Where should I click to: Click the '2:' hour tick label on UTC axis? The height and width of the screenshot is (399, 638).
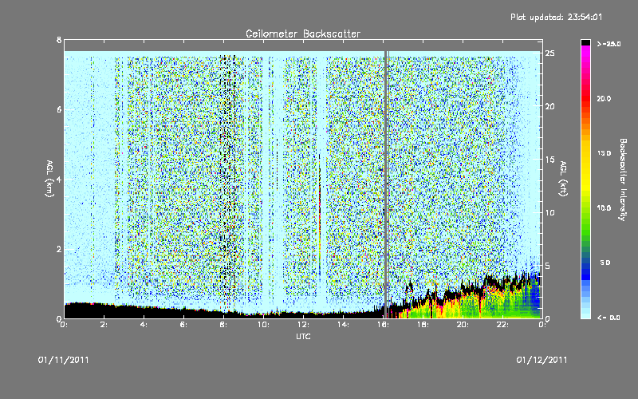(104, 325)
